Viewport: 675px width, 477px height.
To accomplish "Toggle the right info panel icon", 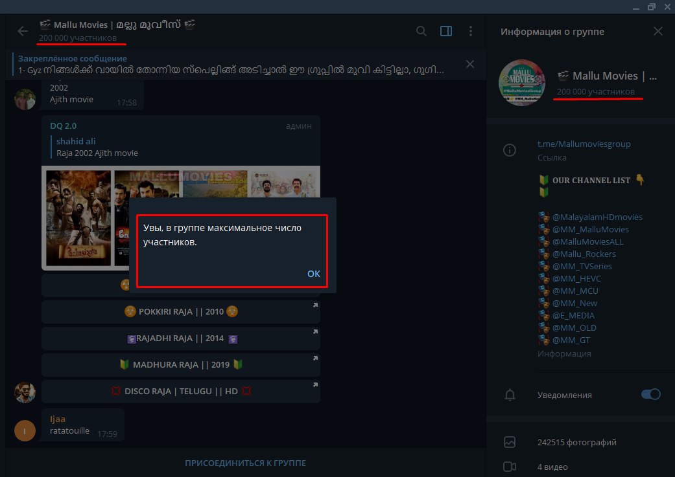I will (446, 31).
